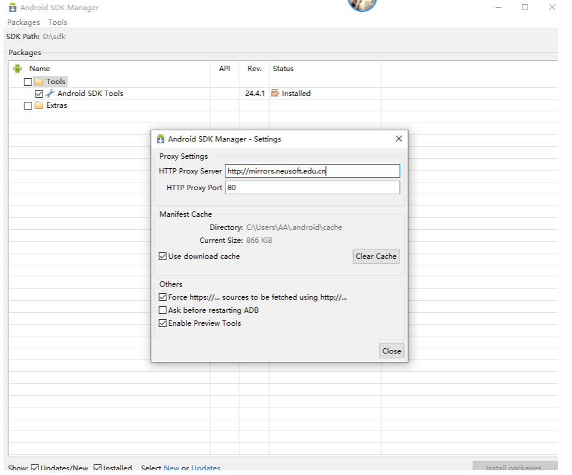Click the cache directory path text
572x475 pixels.
tap(294, 227)
